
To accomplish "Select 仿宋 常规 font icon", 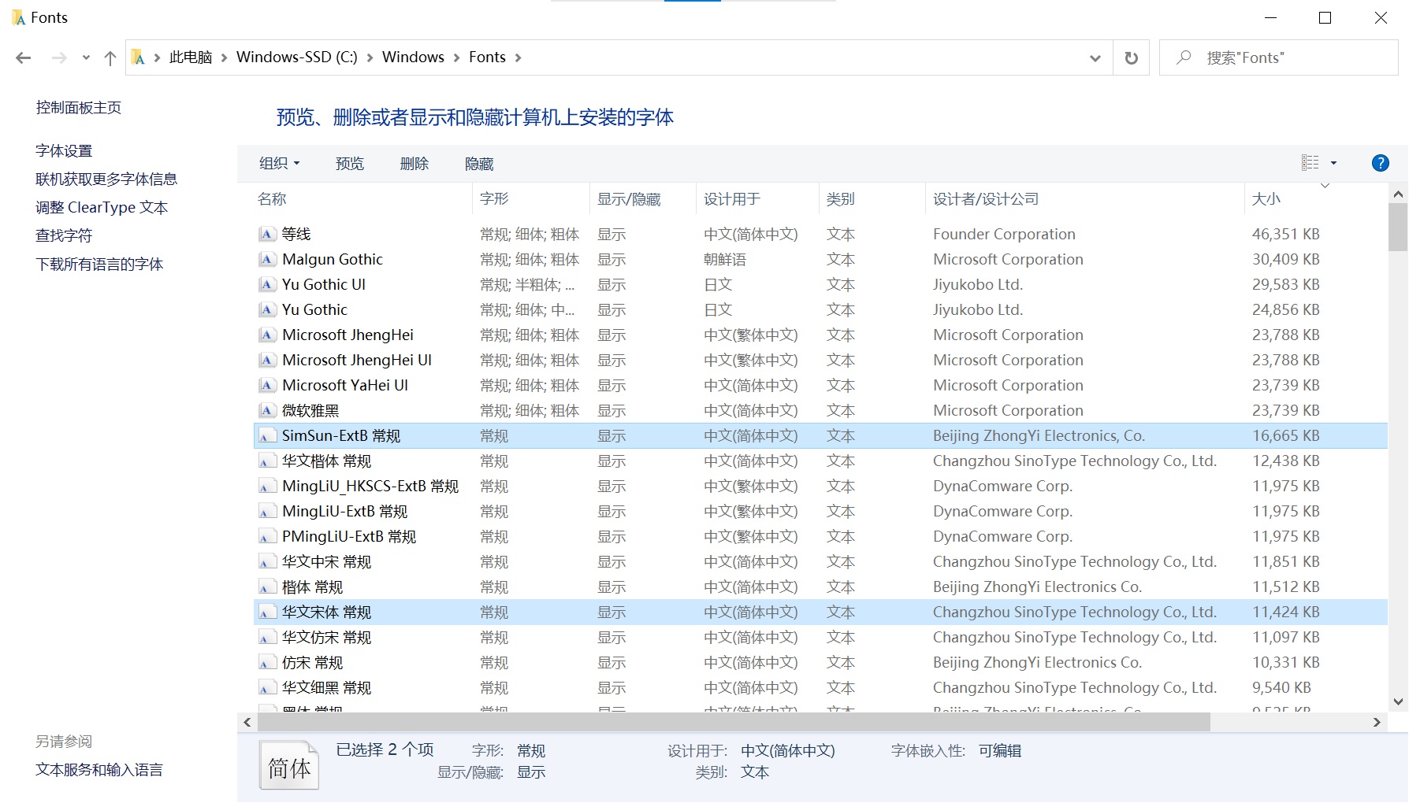I will [x=267, y=663].
